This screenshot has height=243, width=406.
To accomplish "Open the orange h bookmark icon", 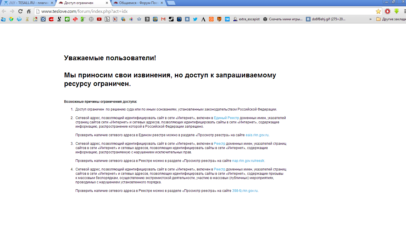I will pyautogui.click(x=211, y=19).
